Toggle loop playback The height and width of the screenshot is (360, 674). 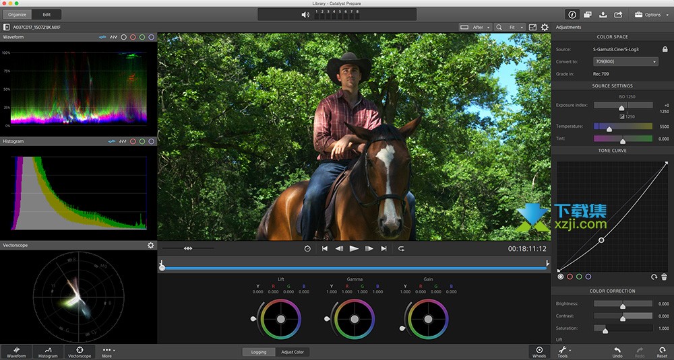coord(401,249)
